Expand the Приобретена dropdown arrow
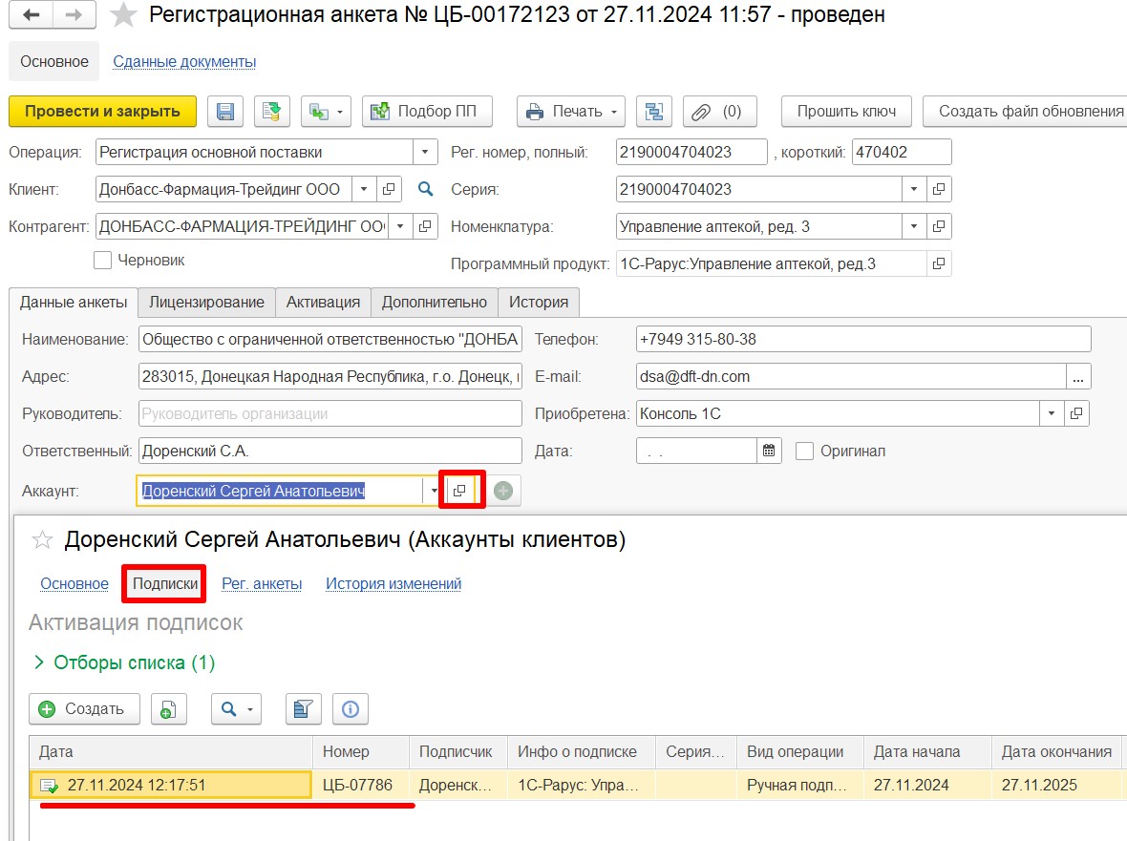Screen dimensions: 1127x841 click(1052, 413)
